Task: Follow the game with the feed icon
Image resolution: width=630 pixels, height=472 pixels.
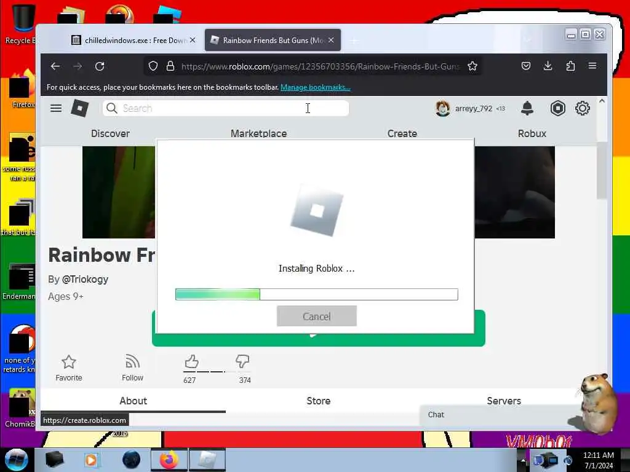Action: click(132, 361)
